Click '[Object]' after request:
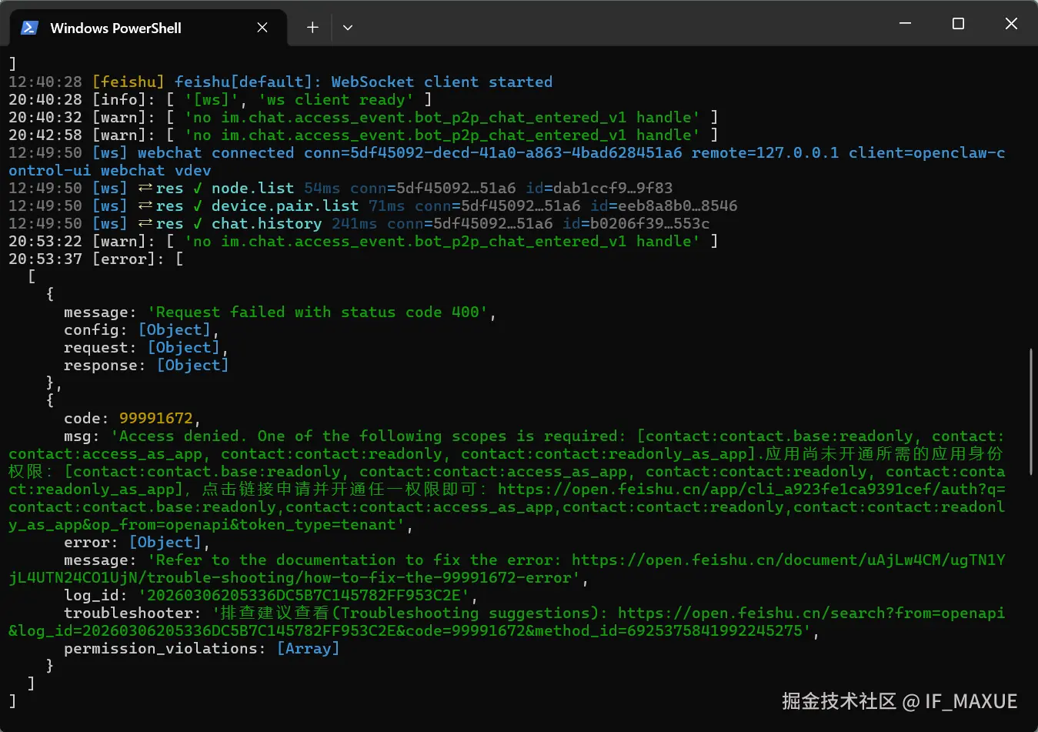Image resolution: width=1038 pixels, height=732 pixels. (x=184, y=348)
